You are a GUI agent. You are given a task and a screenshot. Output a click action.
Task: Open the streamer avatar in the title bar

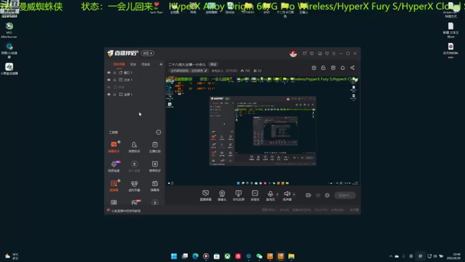[294, 54]
